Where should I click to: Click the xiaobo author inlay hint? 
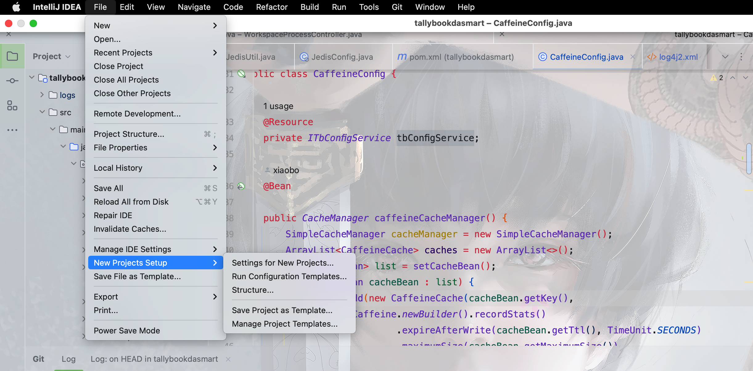click(x=286, y=170)
